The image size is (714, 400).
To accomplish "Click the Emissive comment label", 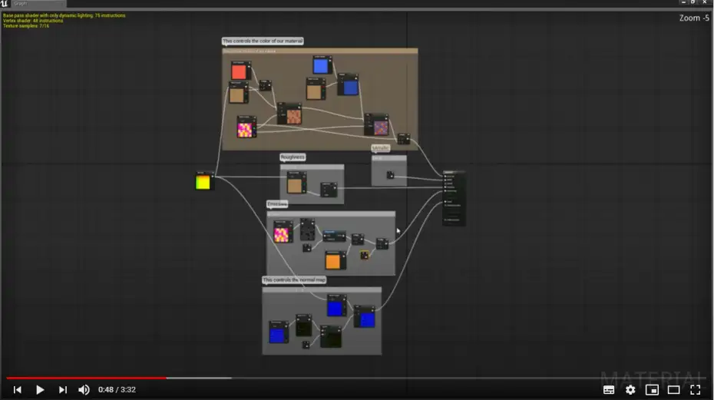I will (277, 204).
